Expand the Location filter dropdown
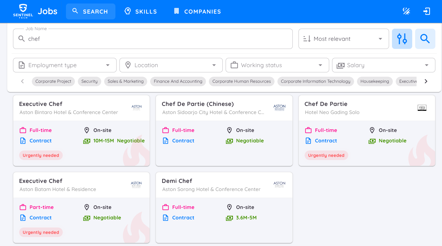The width and height of the screenshot is (442, 246). click(x=171, y=65)
